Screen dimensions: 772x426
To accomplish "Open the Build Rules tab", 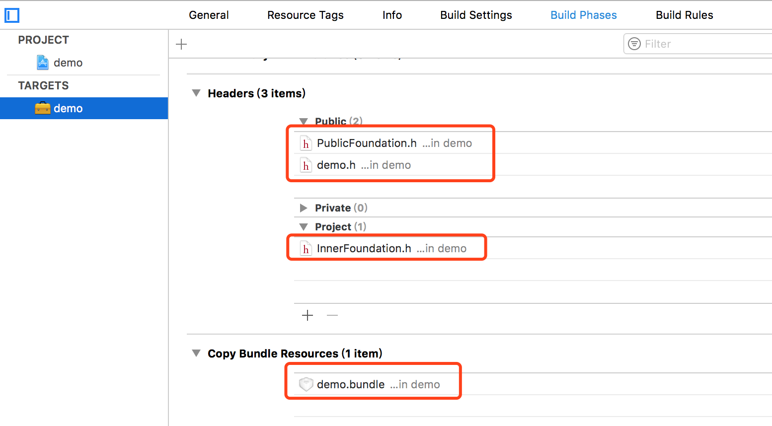I will click(x=684, y=15).
